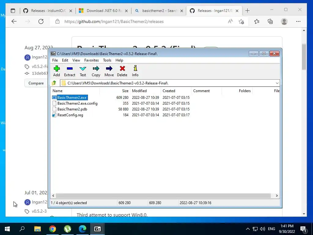Screen dimensions: 313x235
Task: Sort files by Size column
Action: pos(115,91)
